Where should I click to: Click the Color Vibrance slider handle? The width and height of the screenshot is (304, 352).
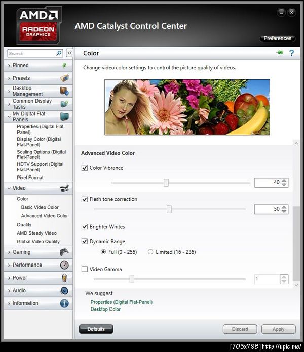pyautogui.click(x=166, y=182)
